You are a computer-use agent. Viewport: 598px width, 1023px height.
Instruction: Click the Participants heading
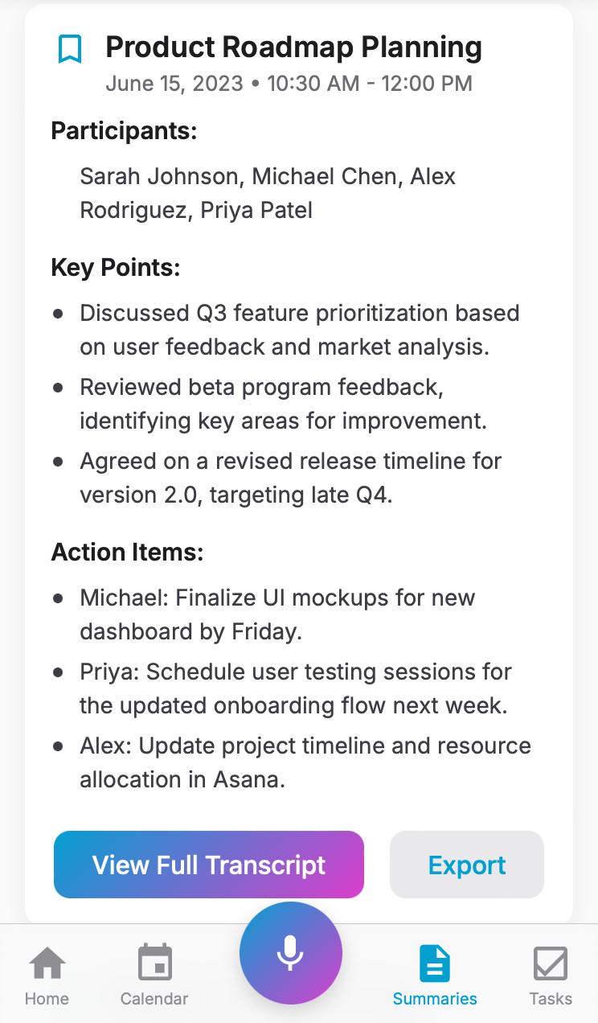pos(124,131)
